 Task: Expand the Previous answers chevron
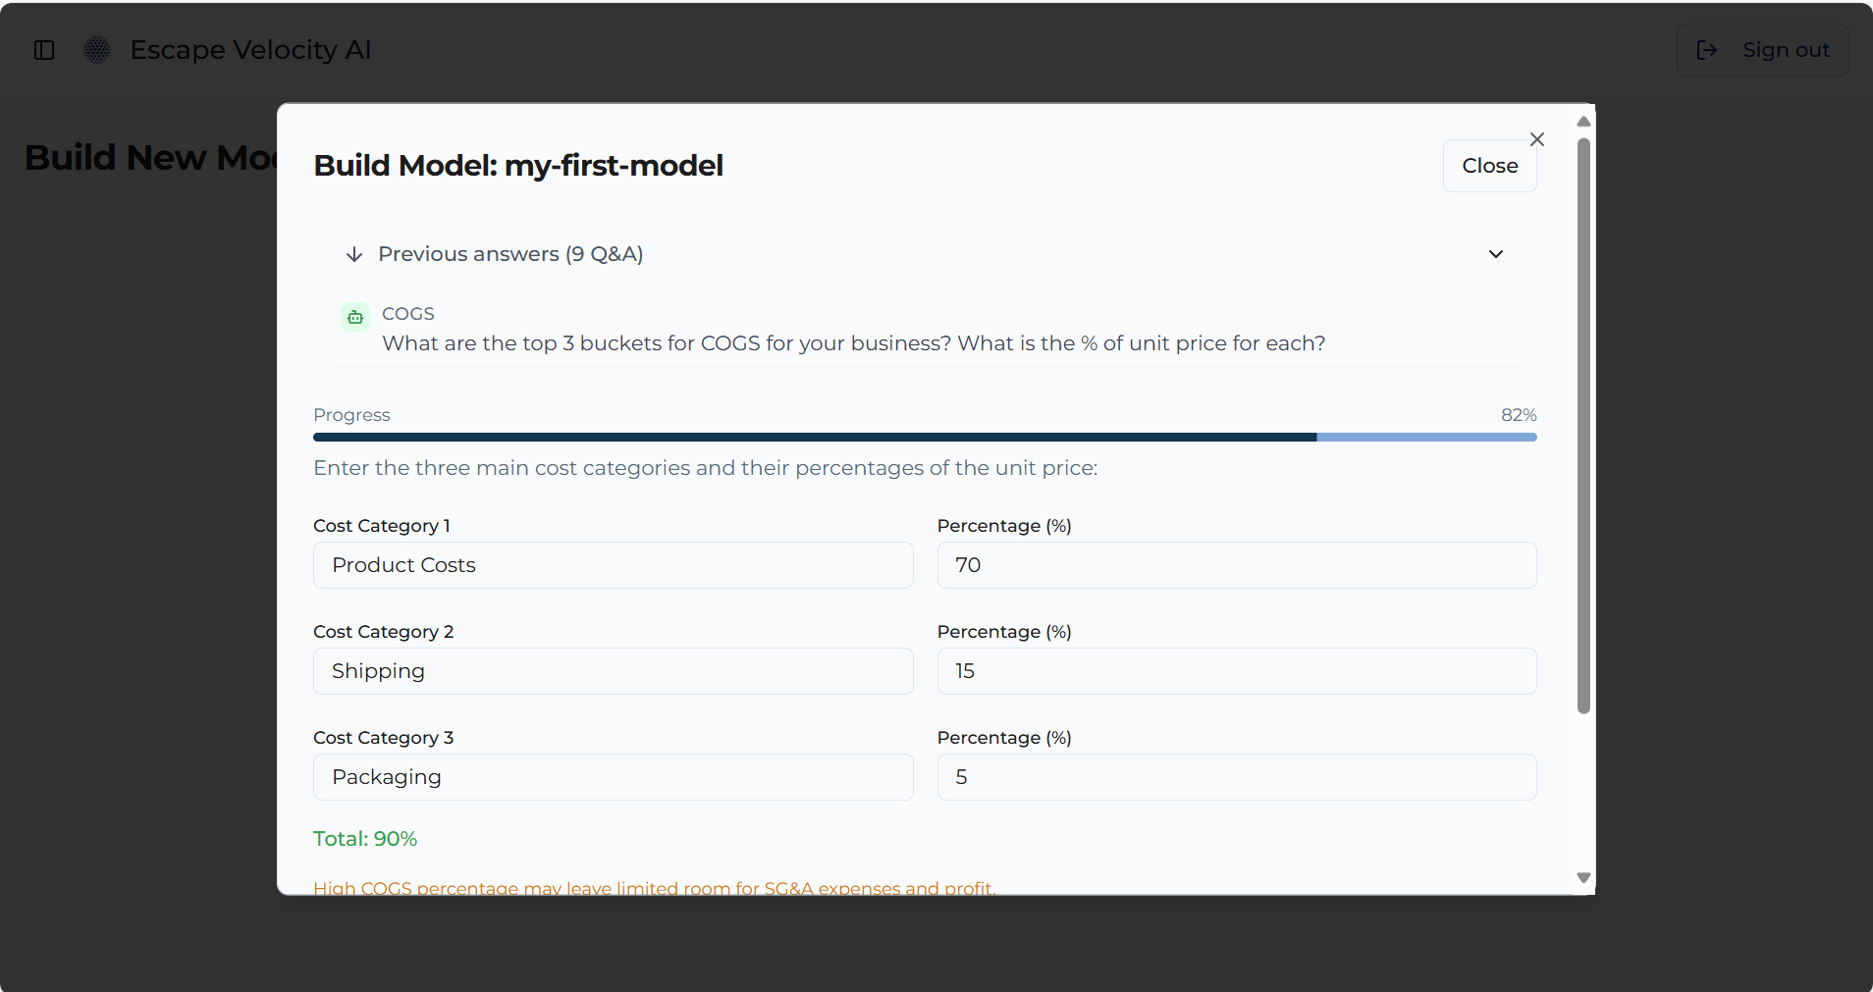click(x=1496, y=254)
